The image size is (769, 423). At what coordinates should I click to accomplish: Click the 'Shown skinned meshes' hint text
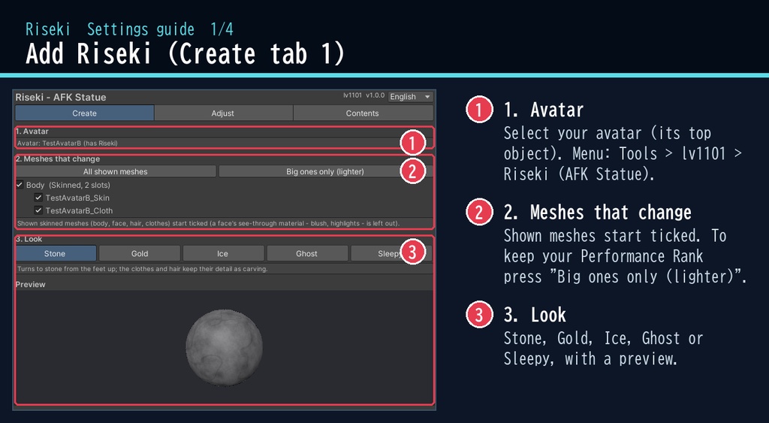[x=209, y=223]
